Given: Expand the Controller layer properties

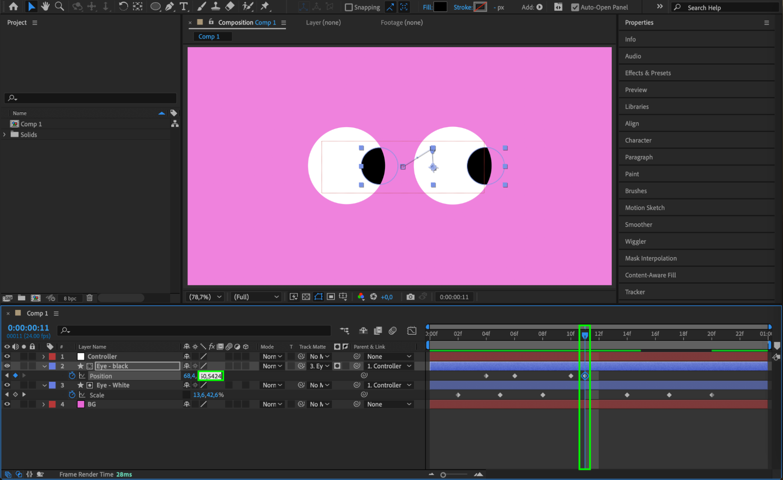Looking at the screenshot, I should (x=43, y=357).
